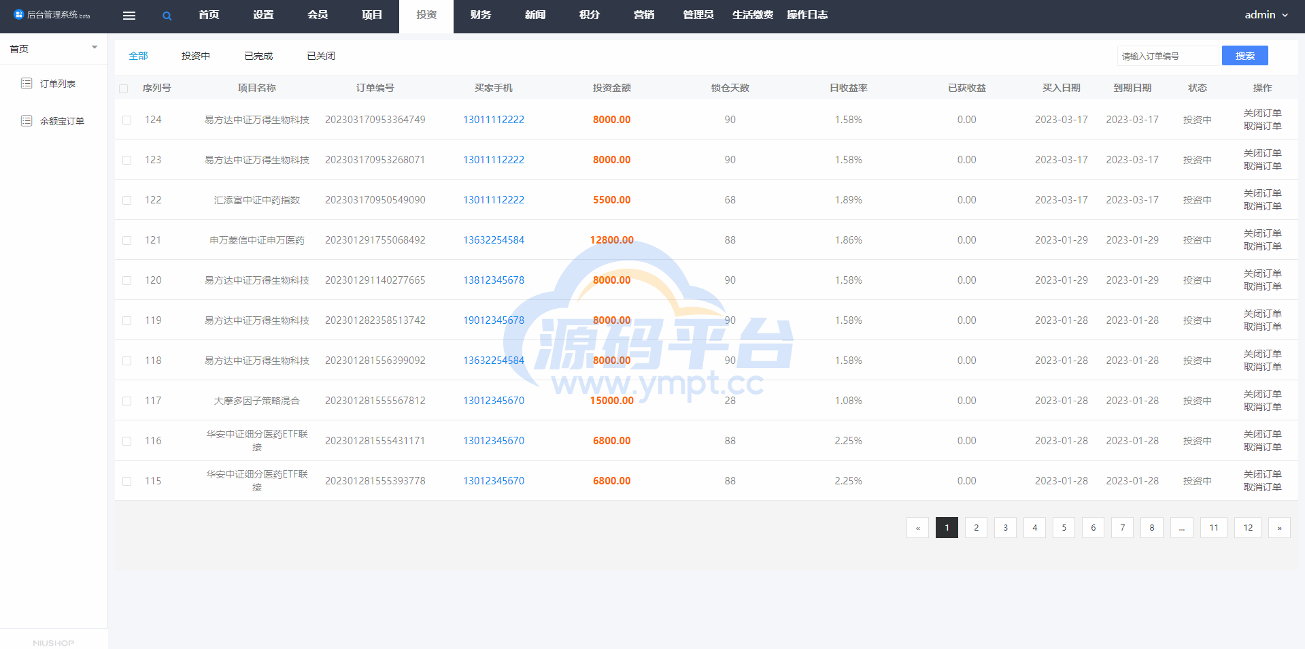Go to page 12
The width and height of the screenshot is (1305, 649).
[1248, 528]
